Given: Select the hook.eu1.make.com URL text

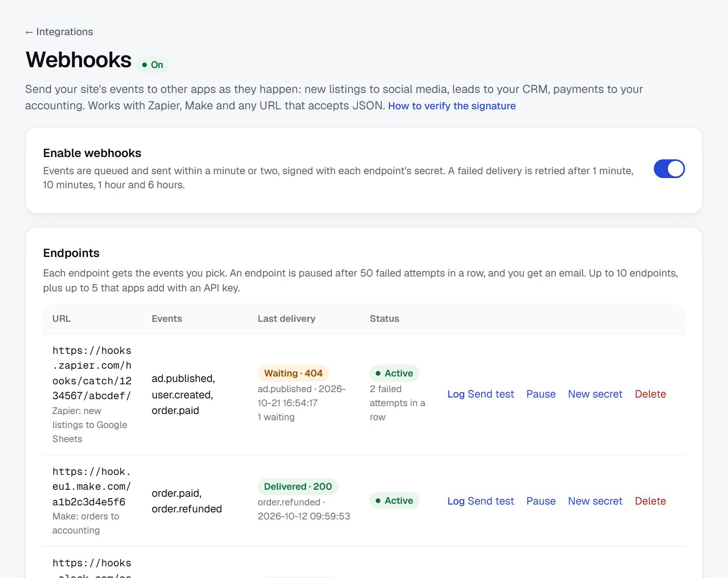Looking at the screenshot, I should pos(91,487).
